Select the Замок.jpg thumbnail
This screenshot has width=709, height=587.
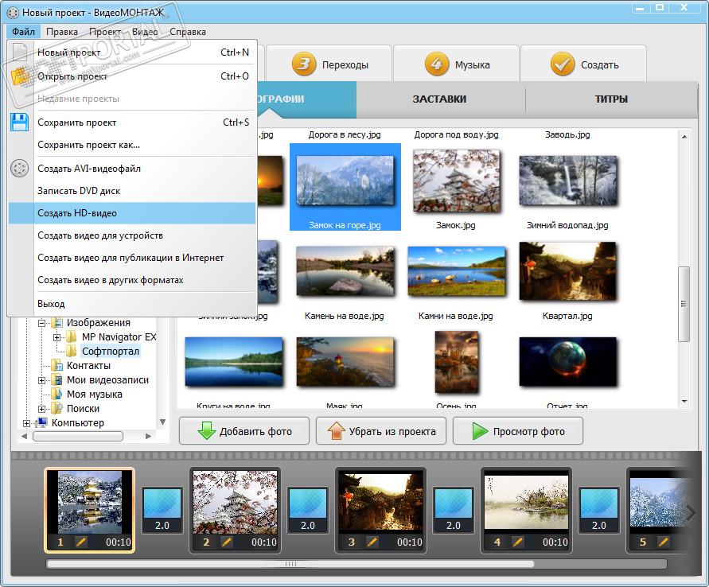[x=456, y=181]
